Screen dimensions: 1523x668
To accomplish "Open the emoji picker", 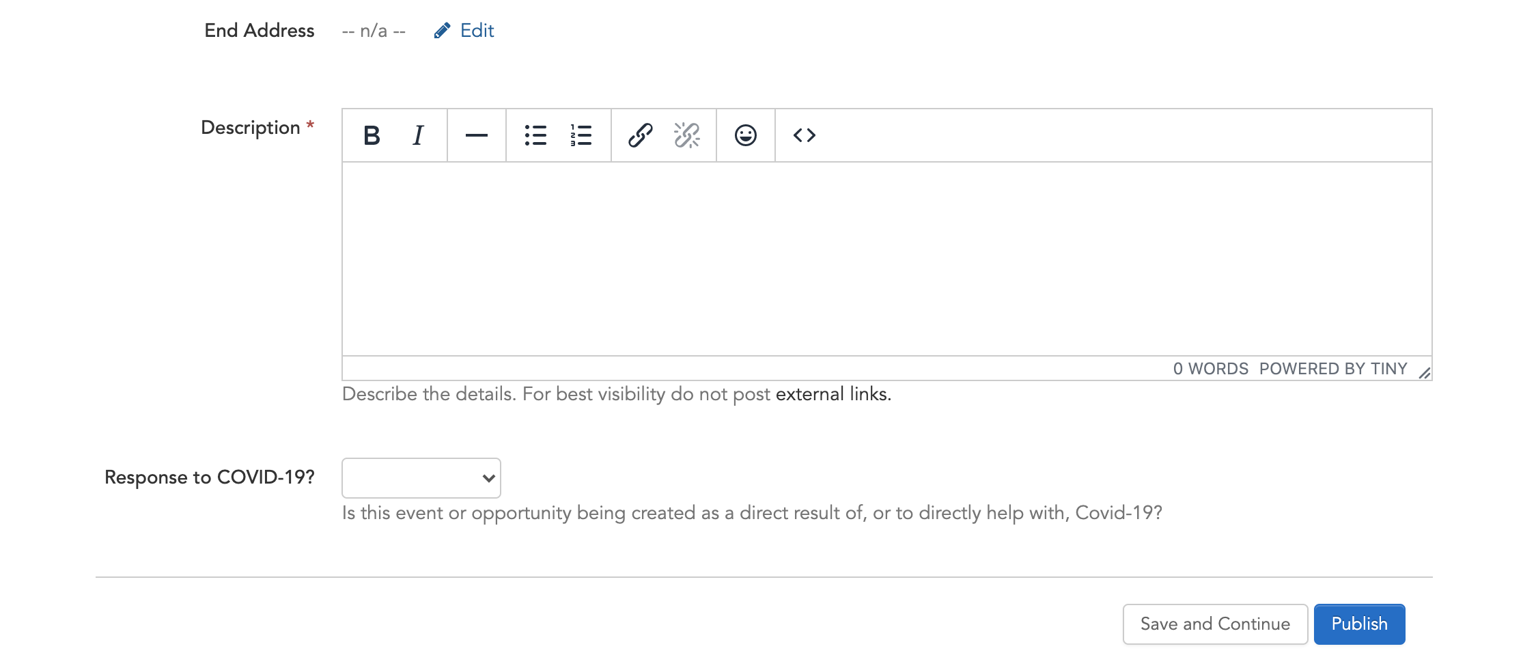I will click(x=746, y=135).
